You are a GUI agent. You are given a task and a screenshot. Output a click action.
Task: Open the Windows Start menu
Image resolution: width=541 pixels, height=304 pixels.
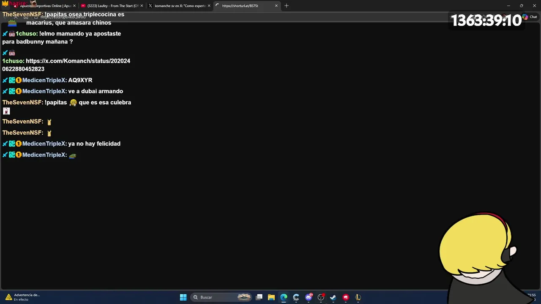click(183, 297)
